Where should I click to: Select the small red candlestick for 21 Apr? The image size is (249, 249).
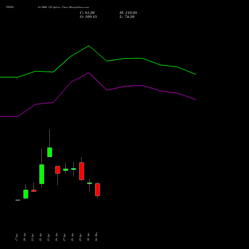tap(34, 191)
